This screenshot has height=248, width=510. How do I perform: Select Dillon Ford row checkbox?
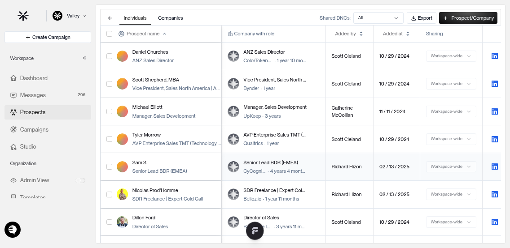pyautogui.click(x=109, y=222)
